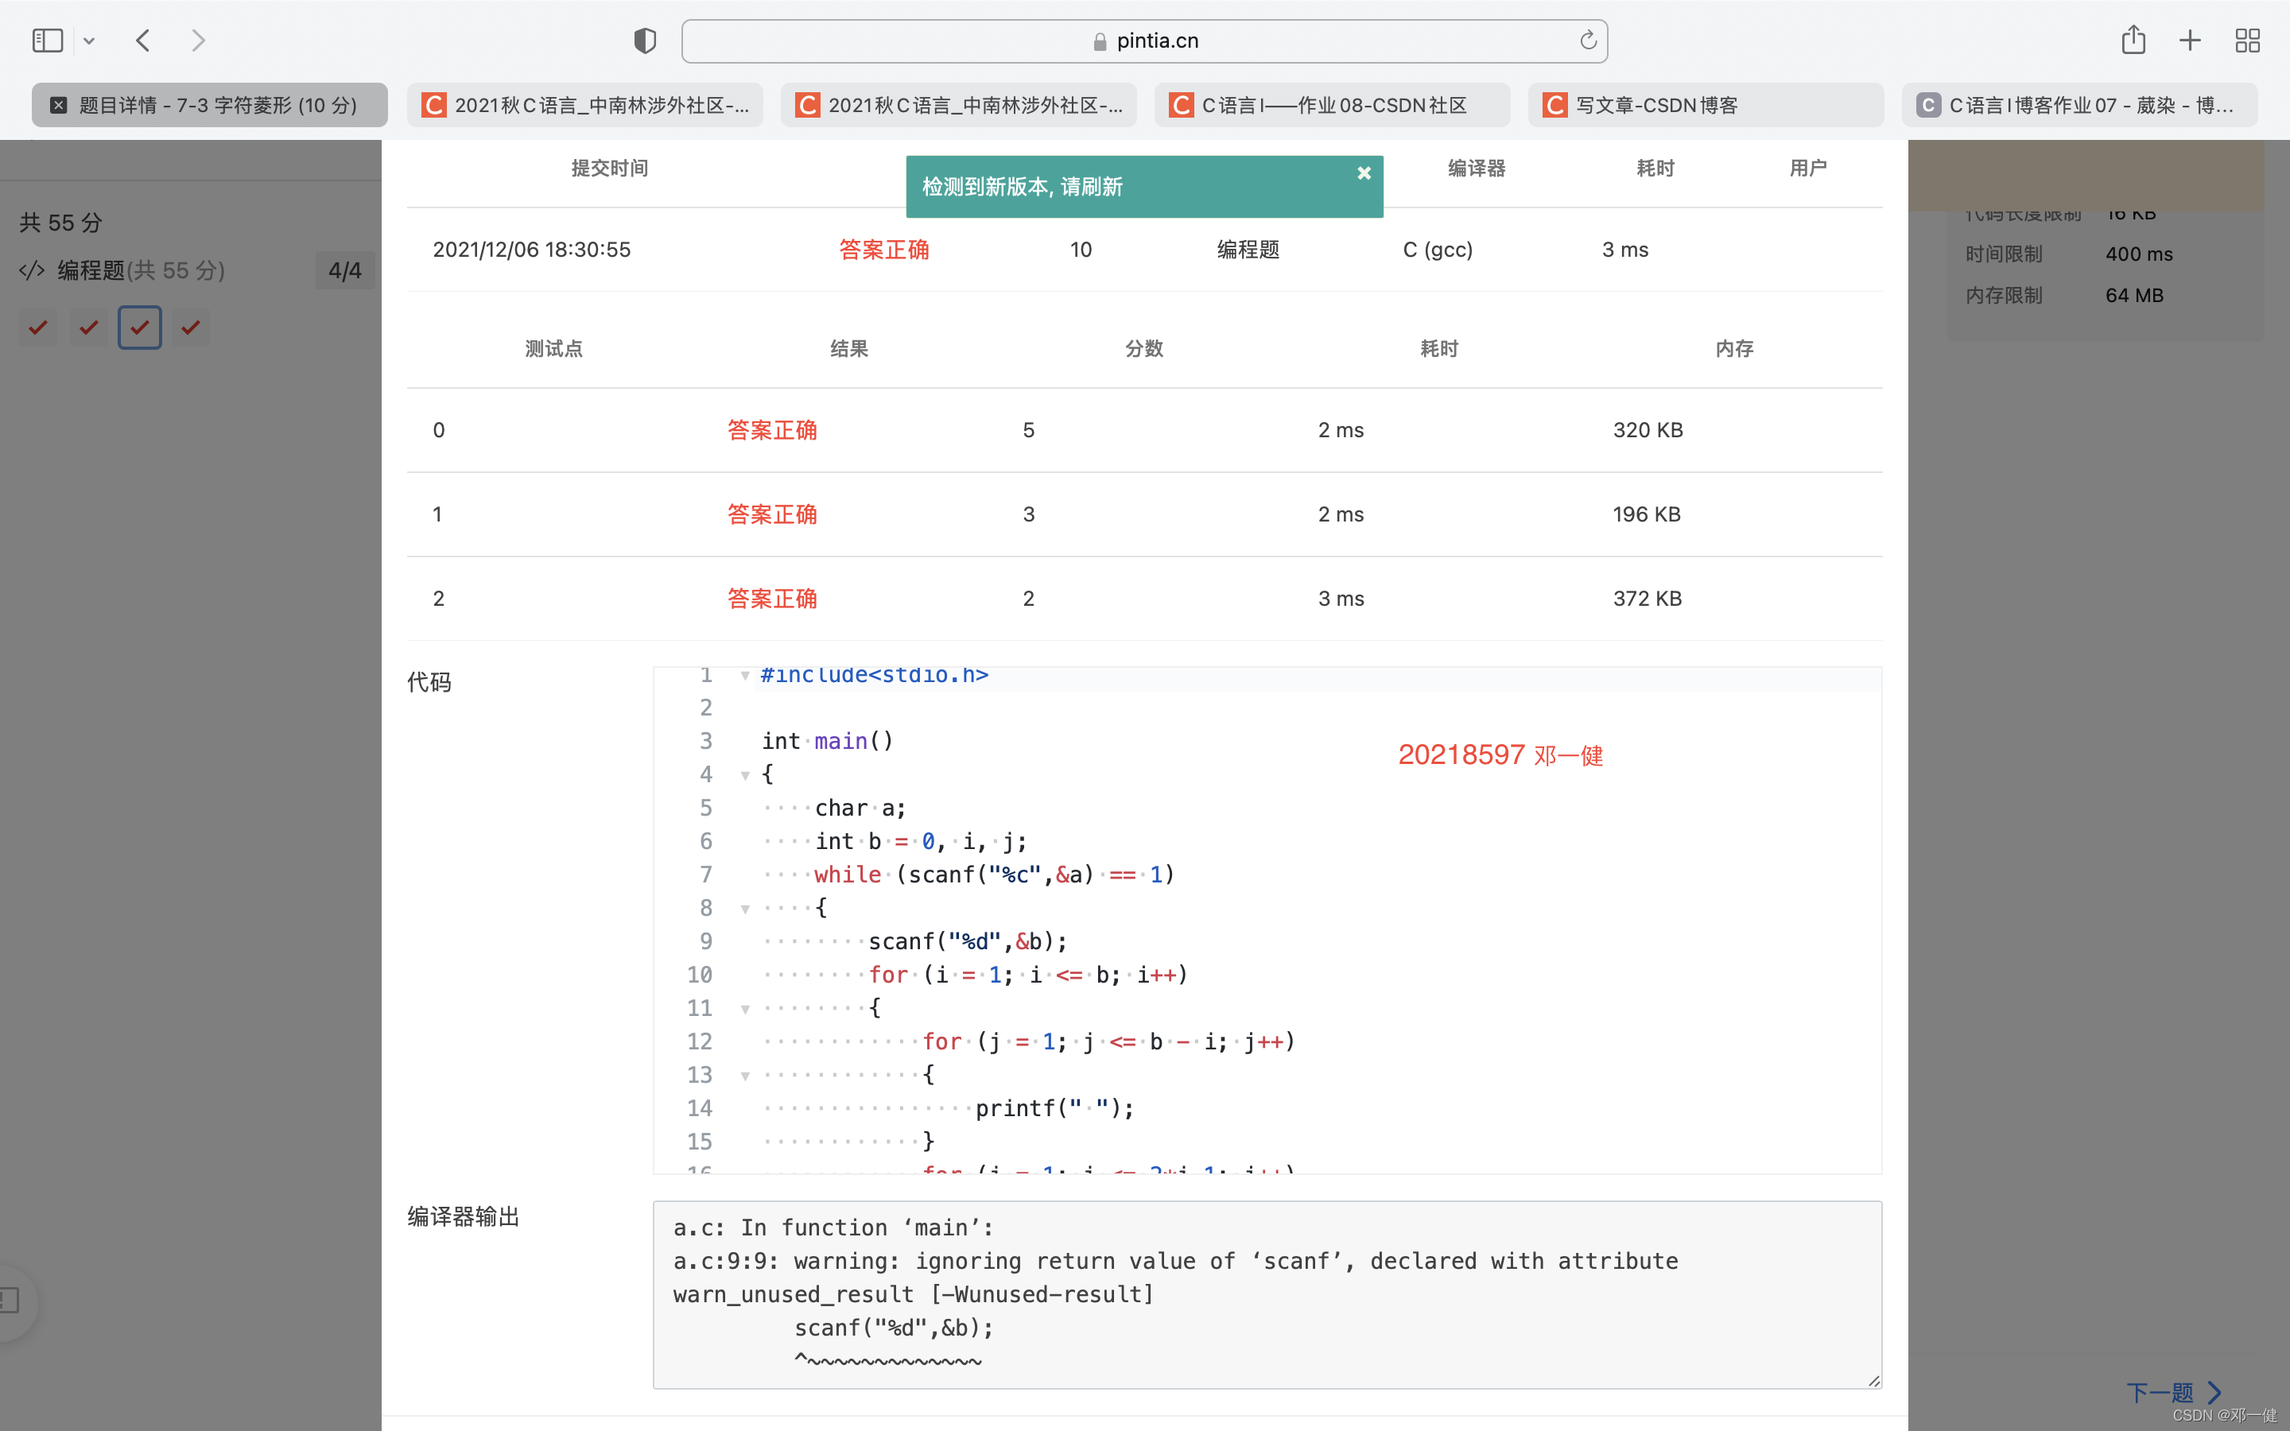This screenshot has width=2290, height=1431.
Task: Add a new tab with the plus icon
Action: [2190, 41]
